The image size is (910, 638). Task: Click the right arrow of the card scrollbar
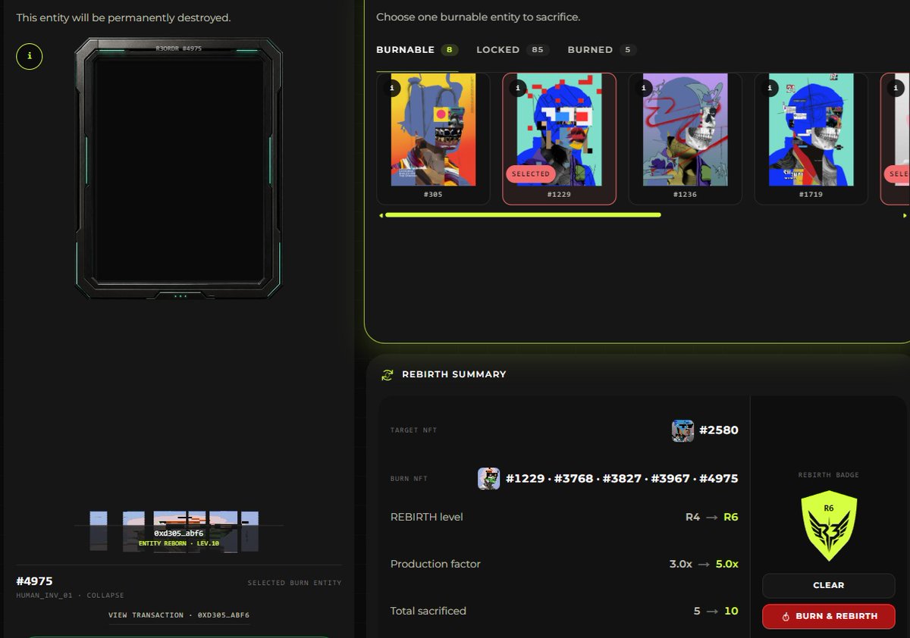[904, 215]
